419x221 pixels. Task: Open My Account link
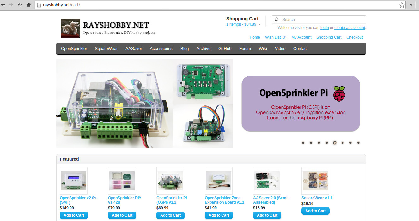coord(301,37)
